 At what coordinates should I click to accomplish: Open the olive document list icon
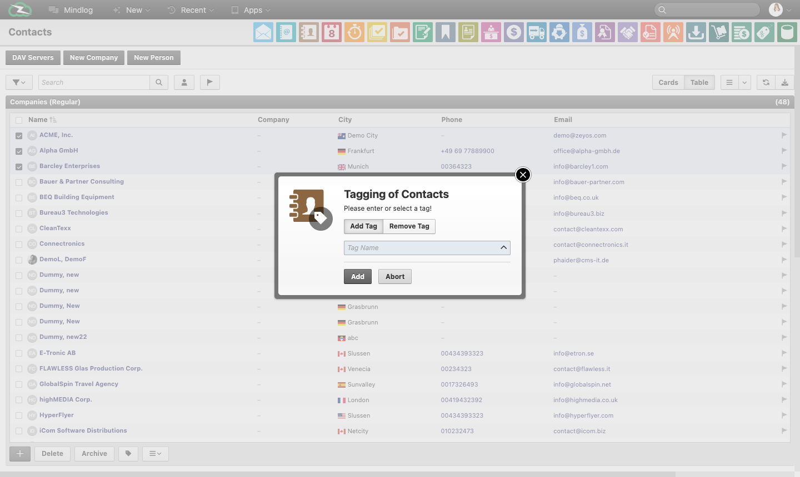click(468, 32)
